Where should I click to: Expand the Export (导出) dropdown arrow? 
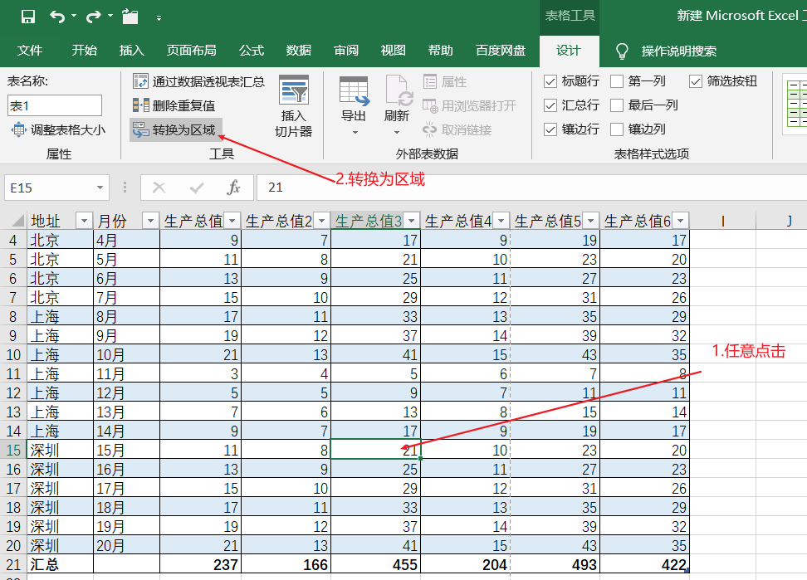pos(355,132)
